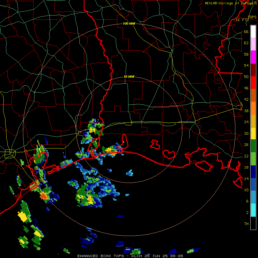Viewport: 258px width, 258px height.
Task: Click the 25 JUN 25 date text
Action: (157, 256)
